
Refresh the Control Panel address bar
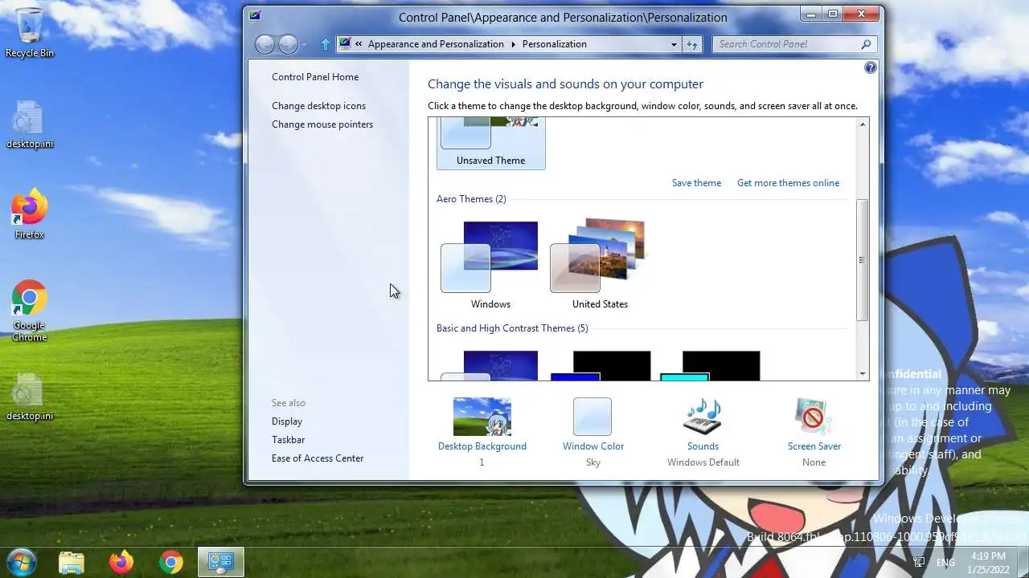click(x=692, y=44)
